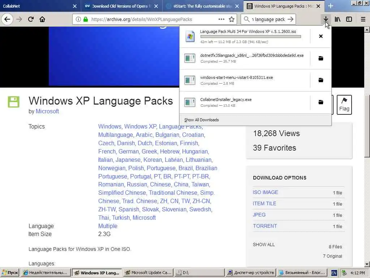Viewport: 370px width, 278px height.
Task: Cancel the Language Pack ISO download
Action: point(321,36)
